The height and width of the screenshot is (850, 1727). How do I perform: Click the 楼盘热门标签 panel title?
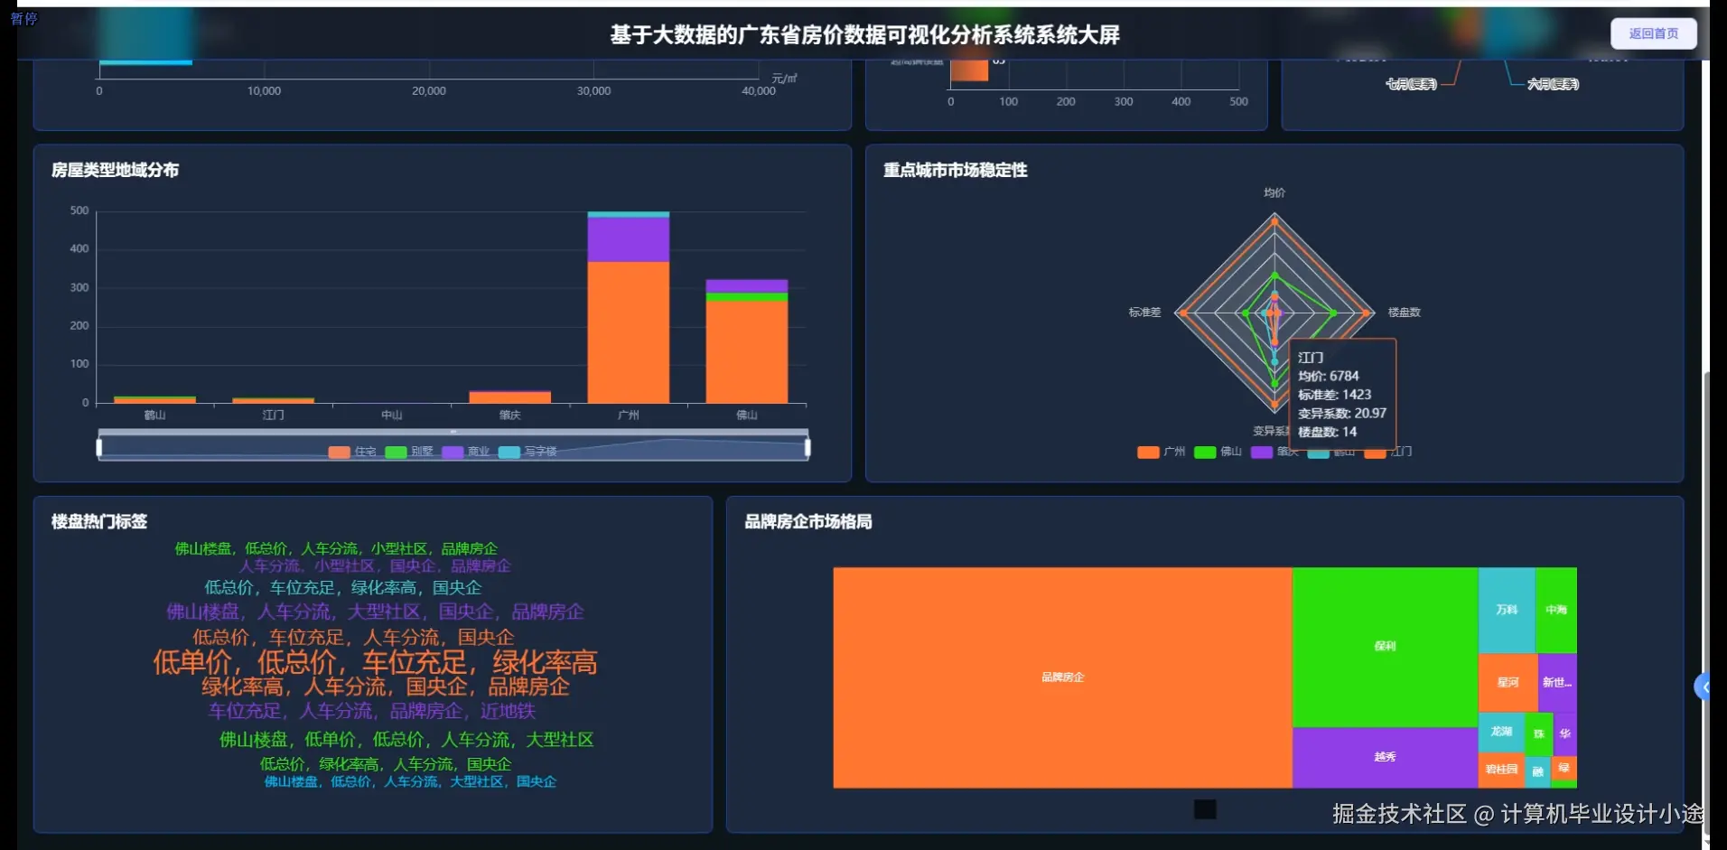[99, 522]
